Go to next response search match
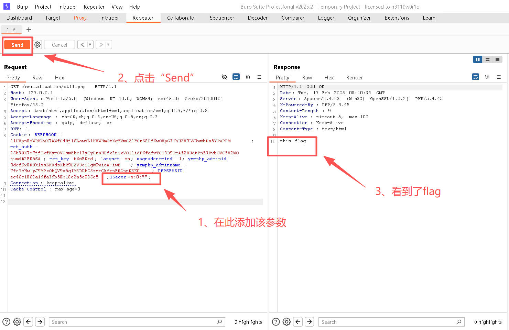This screenshot has height=330, width=509. click(310, 322)
